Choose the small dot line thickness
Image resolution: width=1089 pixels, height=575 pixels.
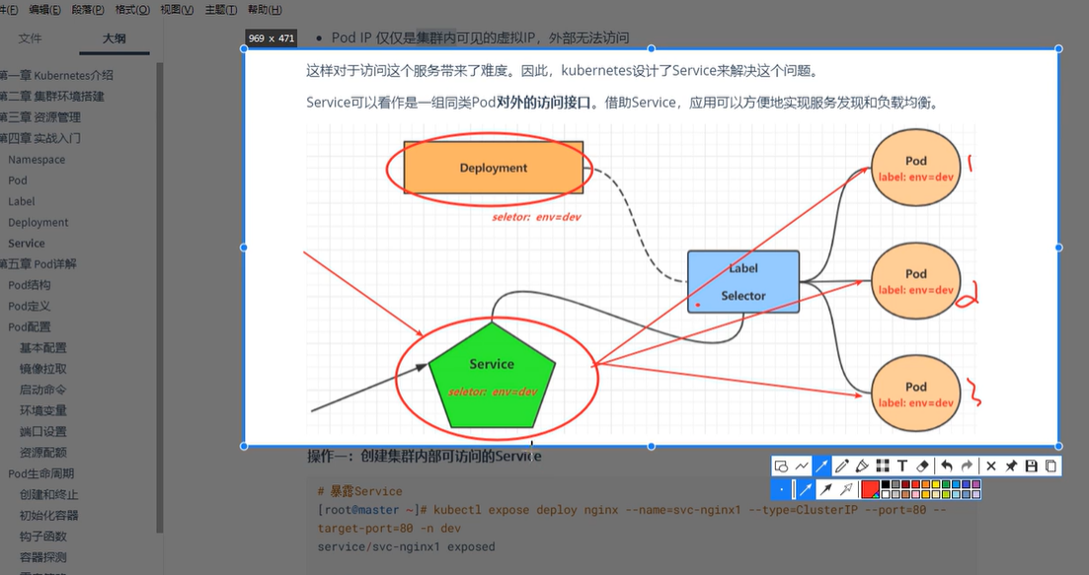(781, 489)
